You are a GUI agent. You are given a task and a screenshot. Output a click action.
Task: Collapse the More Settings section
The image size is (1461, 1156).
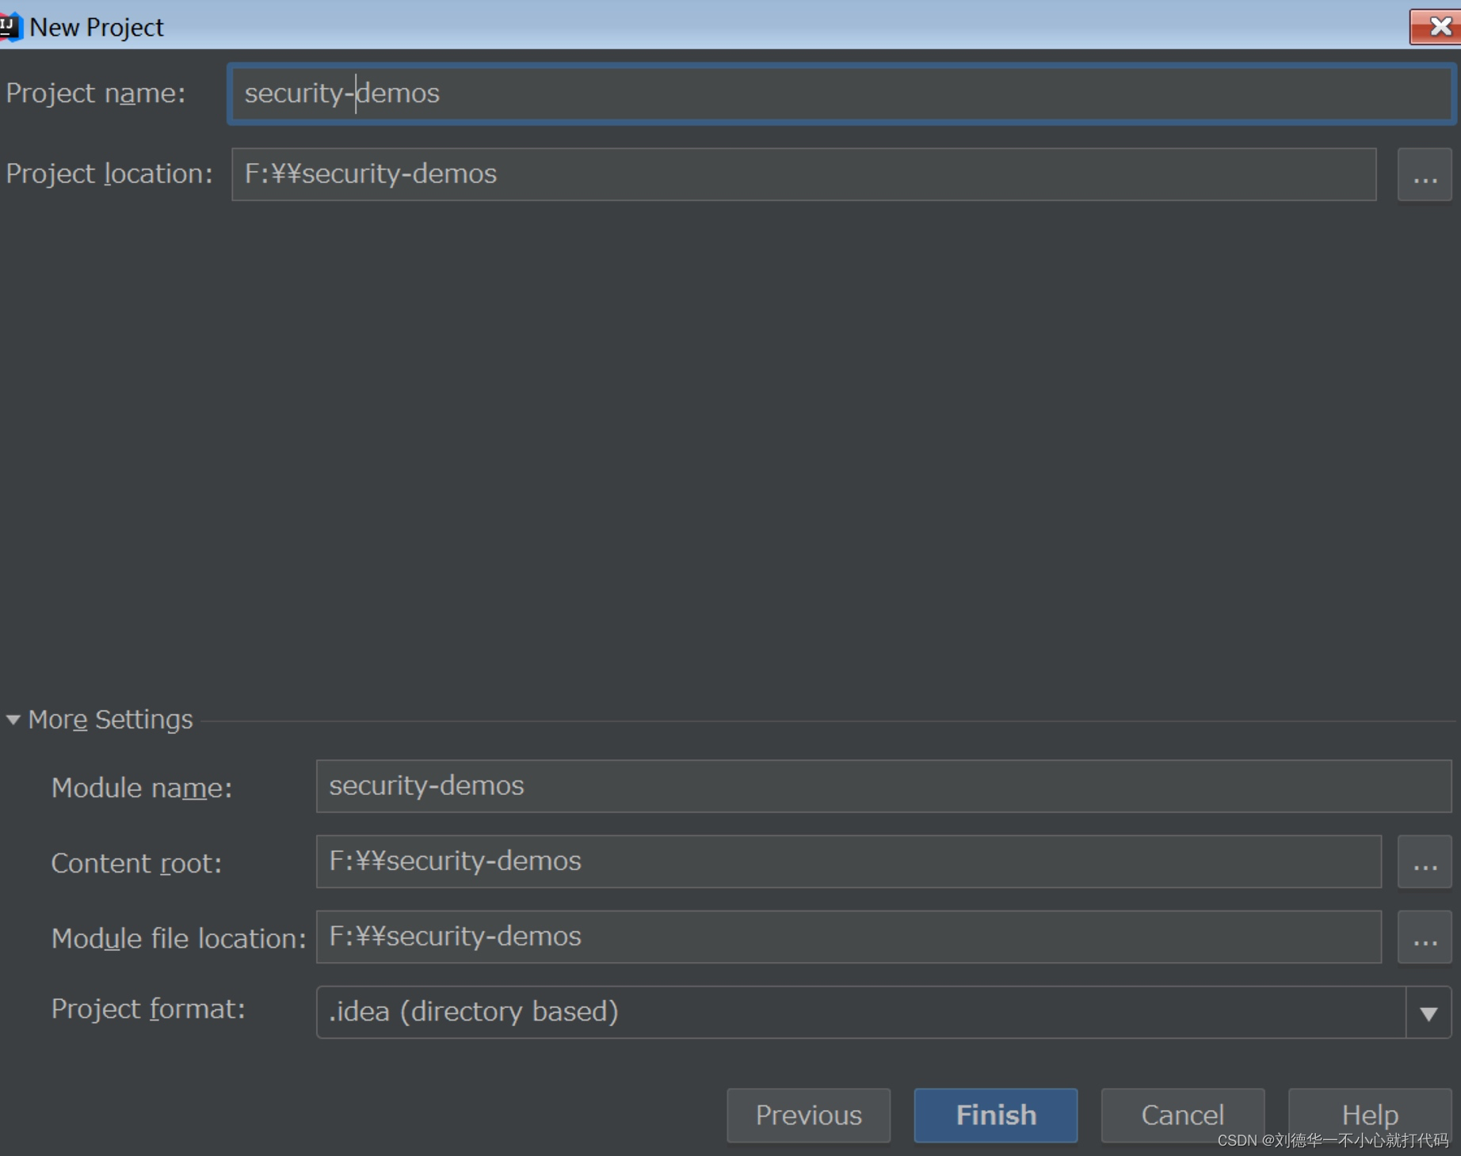coord(13,720)
